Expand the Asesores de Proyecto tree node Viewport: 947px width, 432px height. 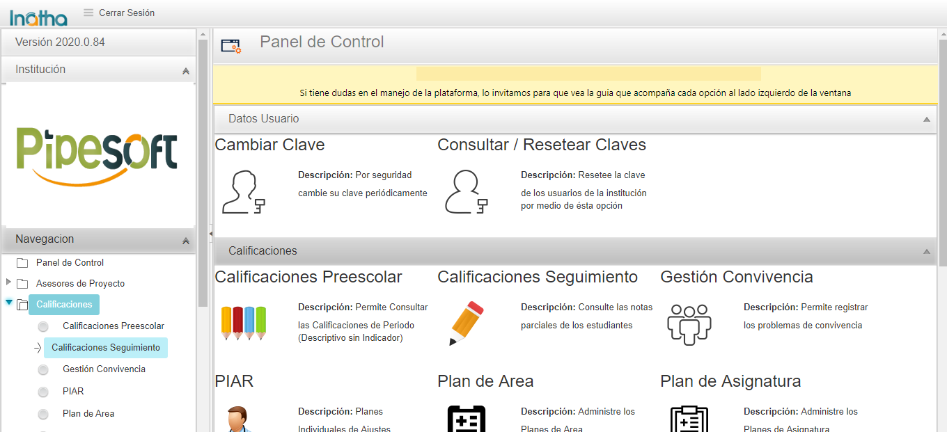(x=8, y=282)
